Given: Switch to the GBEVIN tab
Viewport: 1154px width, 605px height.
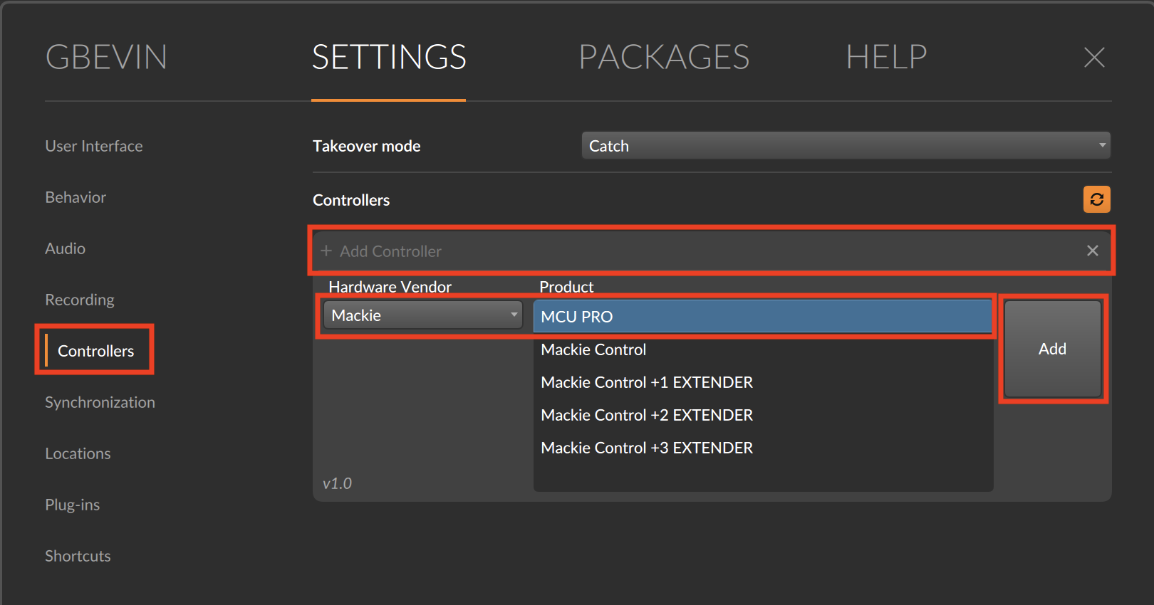Looking at the screenshot, I should 106,57.
